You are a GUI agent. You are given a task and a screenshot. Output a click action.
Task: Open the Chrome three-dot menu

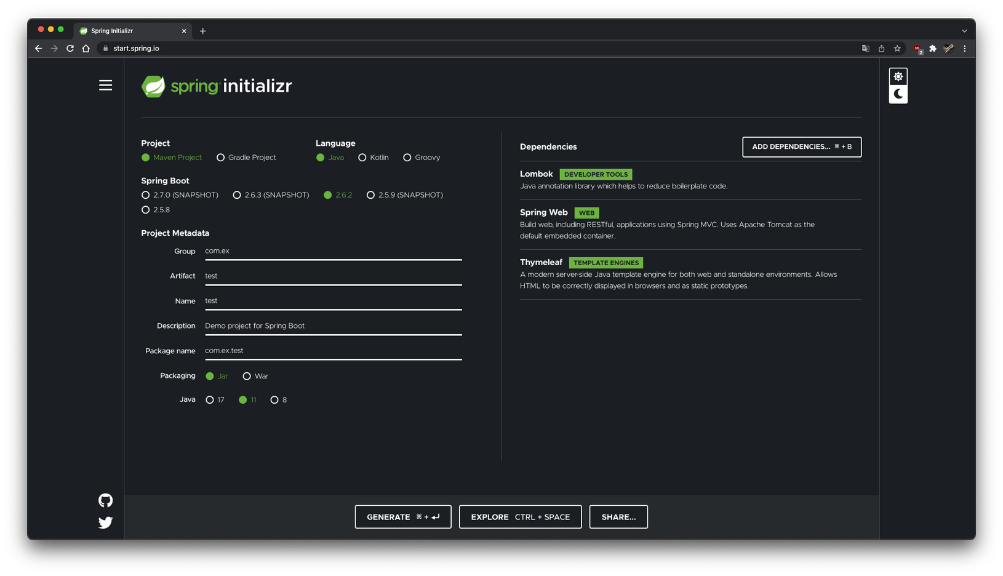pos(965,49)
